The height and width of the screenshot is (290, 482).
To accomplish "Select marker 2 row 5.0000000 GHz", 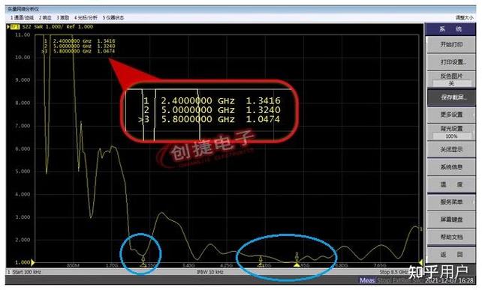I will tap(80, 46).
